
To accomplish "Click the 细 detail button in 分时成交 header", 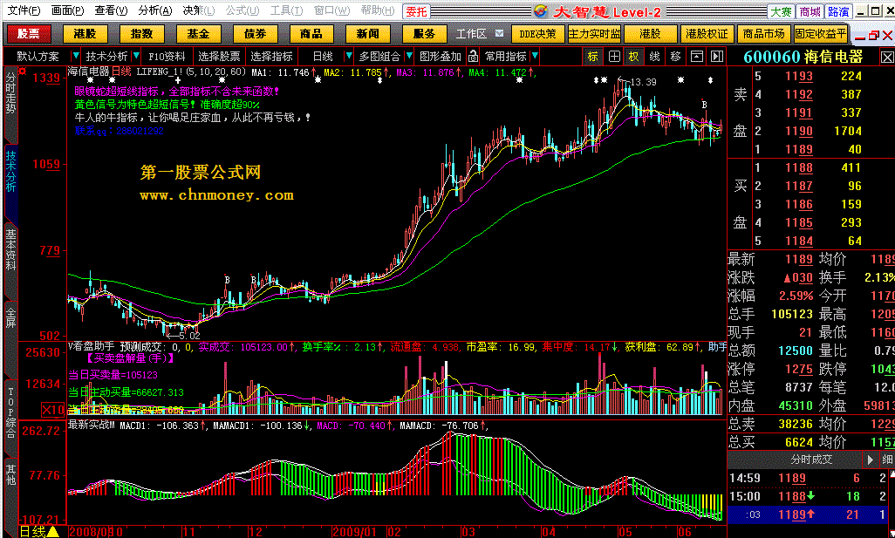I will (x=887, y=460).
